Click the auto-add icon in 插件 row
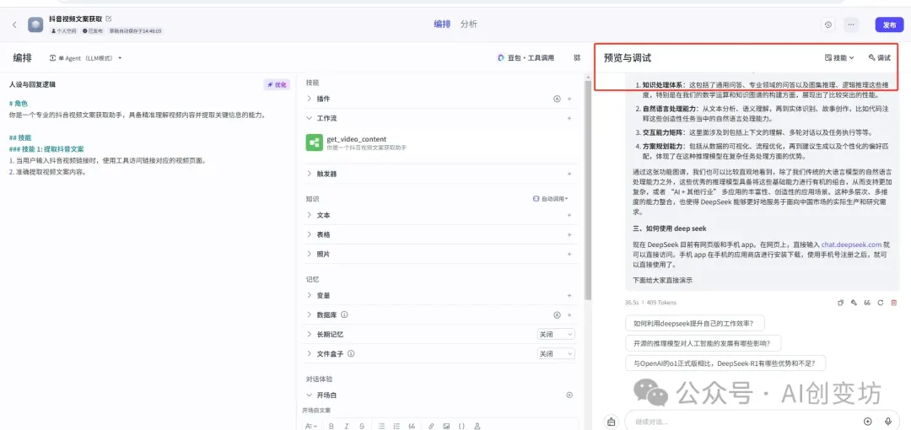Screen dimensions: 911x430 point(557,99)
